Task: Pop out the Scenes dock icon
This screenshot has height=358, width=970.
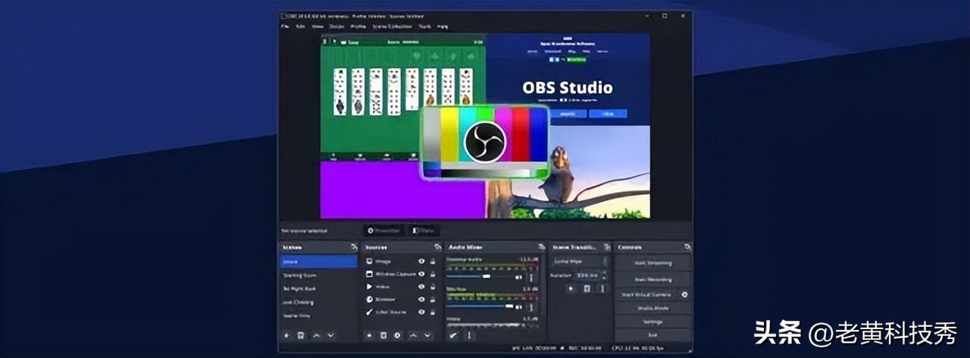Action: point(354,247)
